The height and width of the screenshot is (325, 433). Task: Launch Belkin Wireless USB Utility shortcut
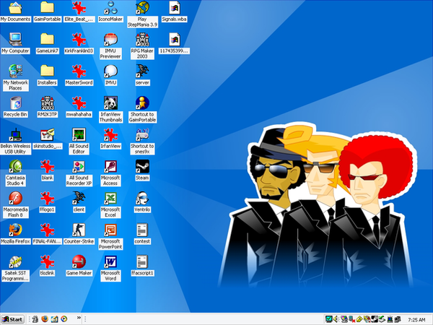[x=15, y=135]
